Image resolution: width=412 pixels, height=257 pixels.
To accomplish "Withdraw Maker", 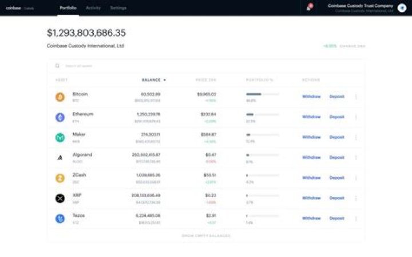I will click(x=311, y=137).
